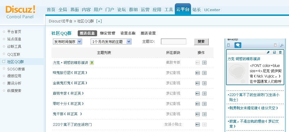
Task: Open the 界面 top menu
Action: [74, 10]
